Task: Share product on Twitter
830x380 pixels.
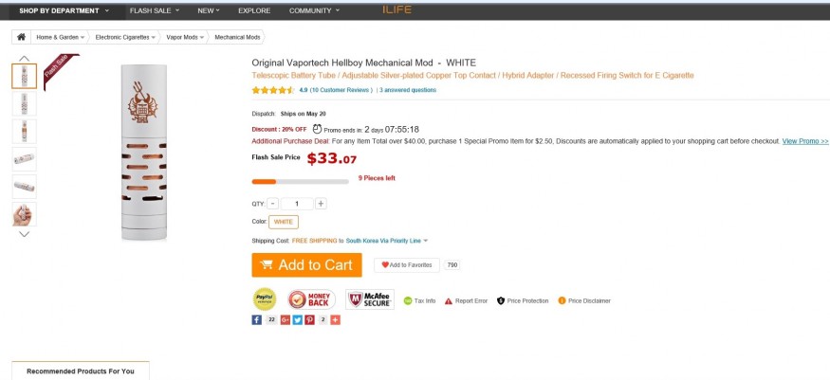Action: [x=296, y=319]
